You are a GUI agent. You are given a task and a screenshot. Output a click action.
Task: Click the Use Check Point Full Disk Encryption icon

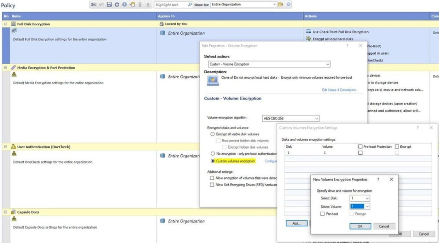(x=308, y=31)
